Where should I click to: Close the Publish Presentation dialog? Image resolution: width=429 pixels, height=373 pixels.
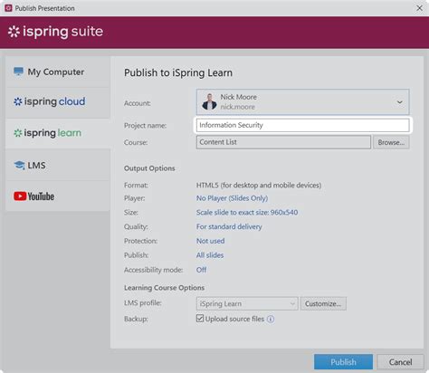tap(419, 8)
